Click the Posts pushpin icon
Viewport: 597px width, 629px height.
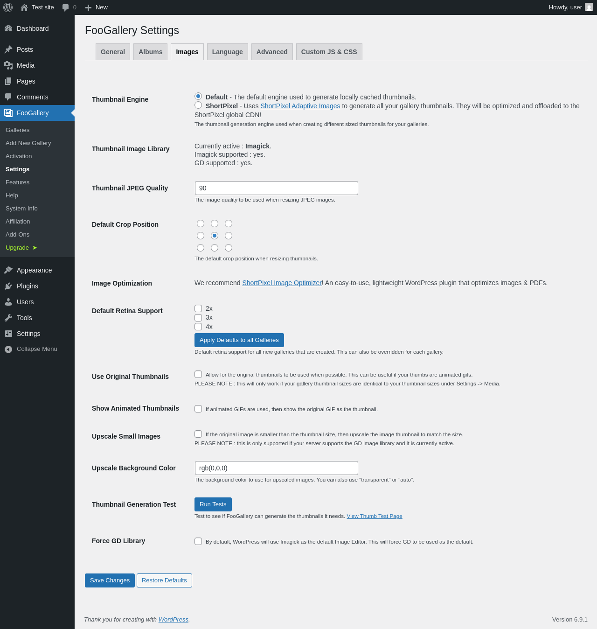click(x=8, y=49)
